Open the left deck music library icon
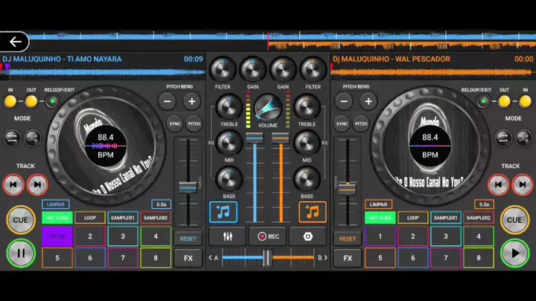The image size is (536, 301). (x=223, y=212)
